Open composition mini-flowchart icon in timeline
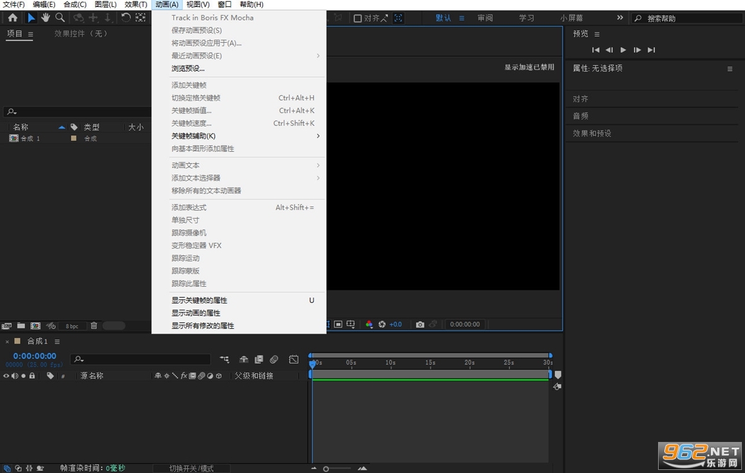Viewport: 745px width, 473px height. click(224, 359)
